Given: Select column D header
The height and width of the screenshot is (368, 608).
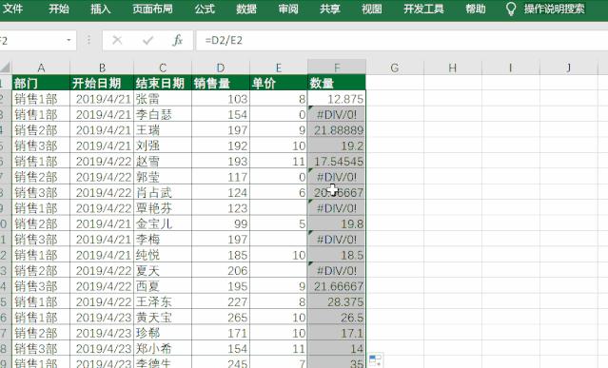Looking at the screenshot, I should pos(221,68).
